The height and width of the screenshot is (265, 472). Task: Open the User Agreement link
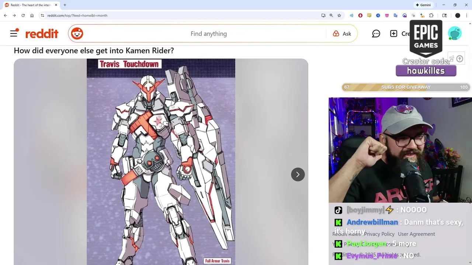coord(416,234)
